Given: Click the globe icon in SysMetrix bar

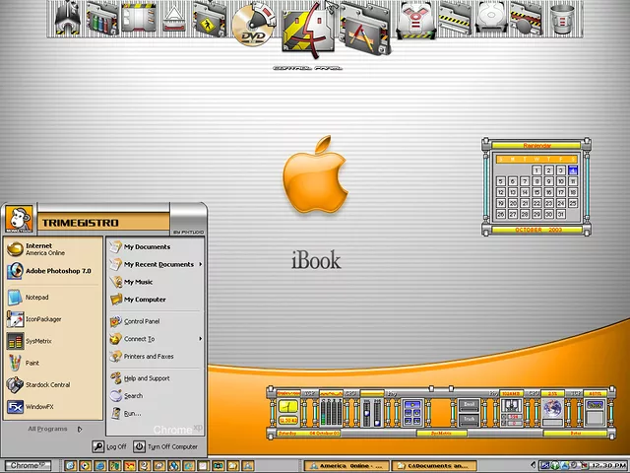Looking at the screenshot, I should tap(553, 409).
